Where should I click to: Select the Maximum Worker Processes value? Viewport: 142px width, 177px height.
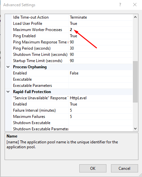click(101, 30)
